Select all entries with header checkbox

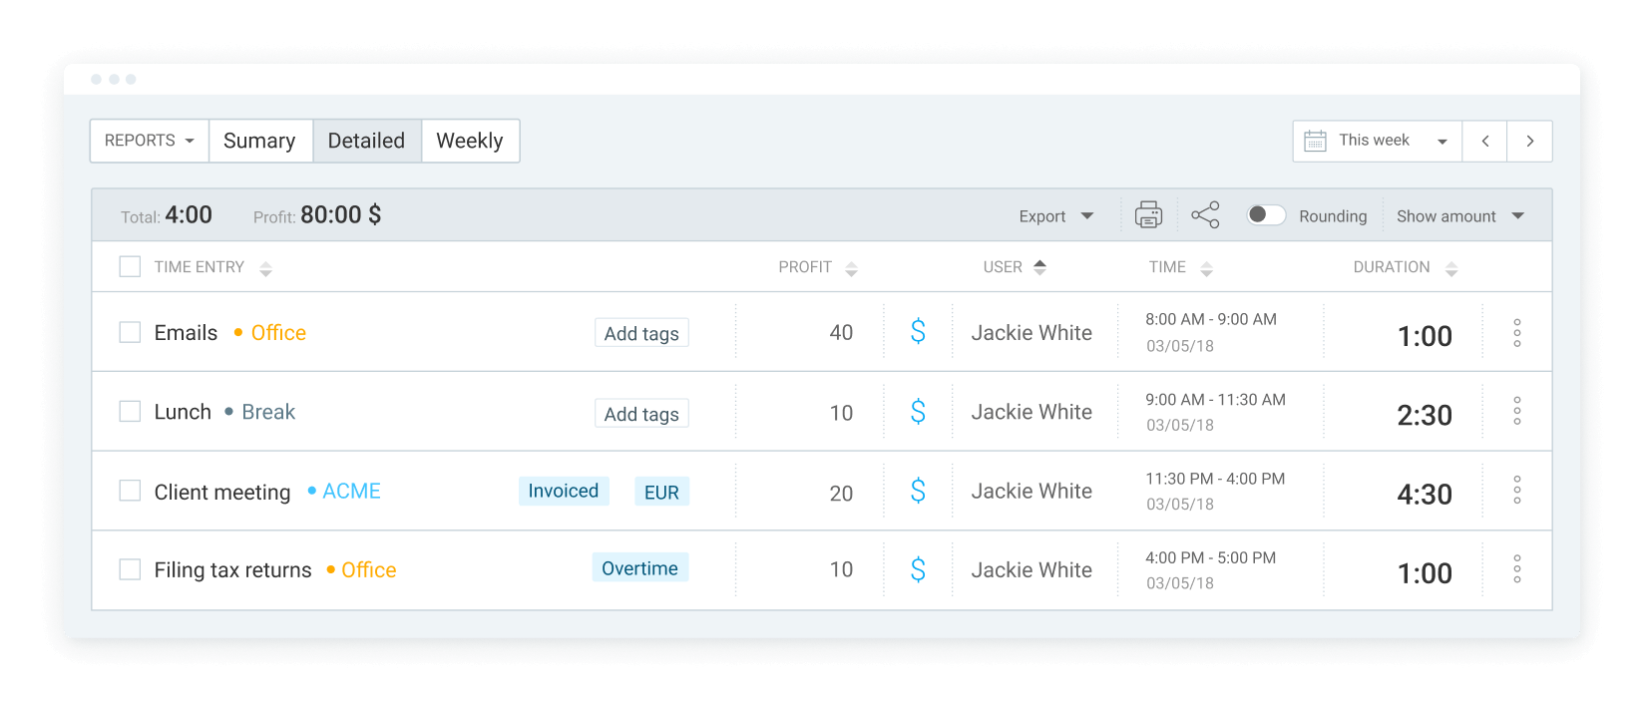tap(130, 266)
